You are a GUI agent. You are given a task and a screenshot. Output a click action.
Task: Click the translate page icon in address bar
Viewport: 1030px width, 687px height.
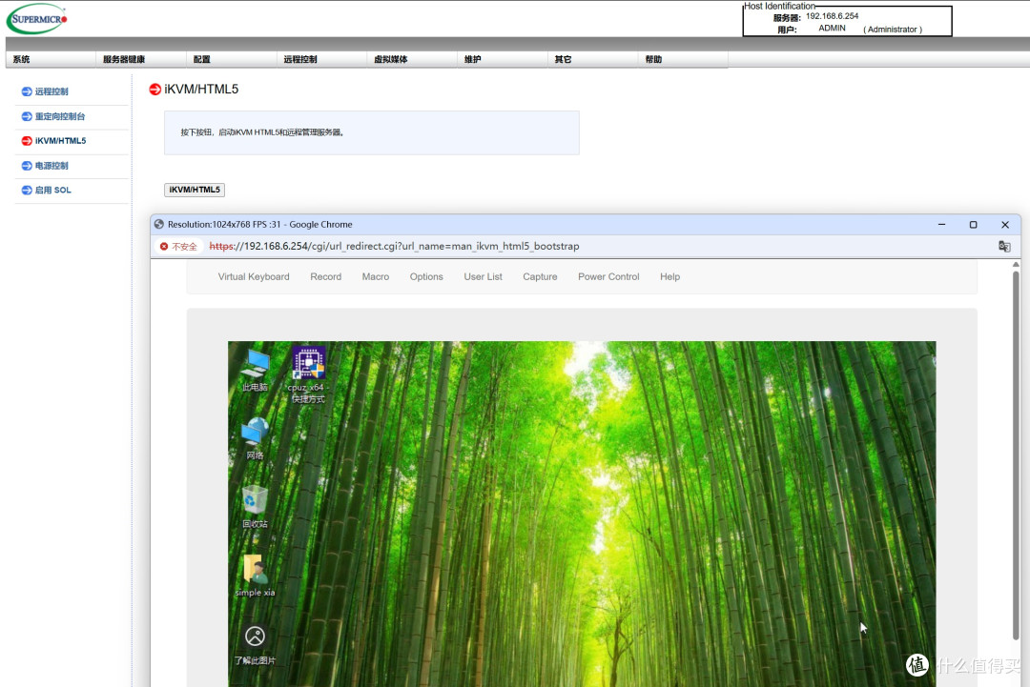tap(1004, 246)
